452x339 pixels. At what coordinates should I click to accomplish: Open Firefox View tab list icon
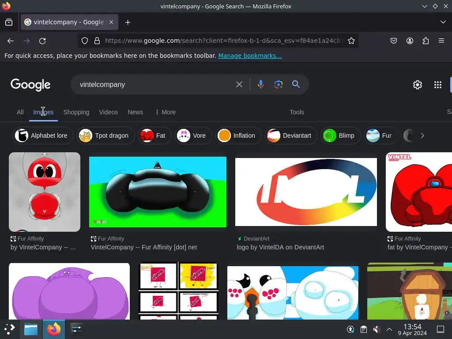point(9,22)
